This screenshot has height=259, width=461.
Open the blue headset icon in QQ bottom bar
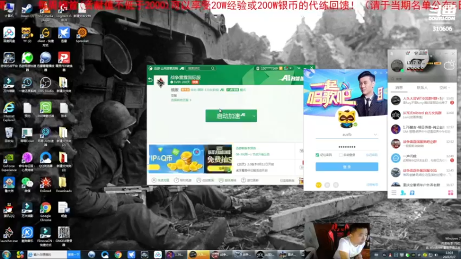pyautogui.click(x=412, y=193)
